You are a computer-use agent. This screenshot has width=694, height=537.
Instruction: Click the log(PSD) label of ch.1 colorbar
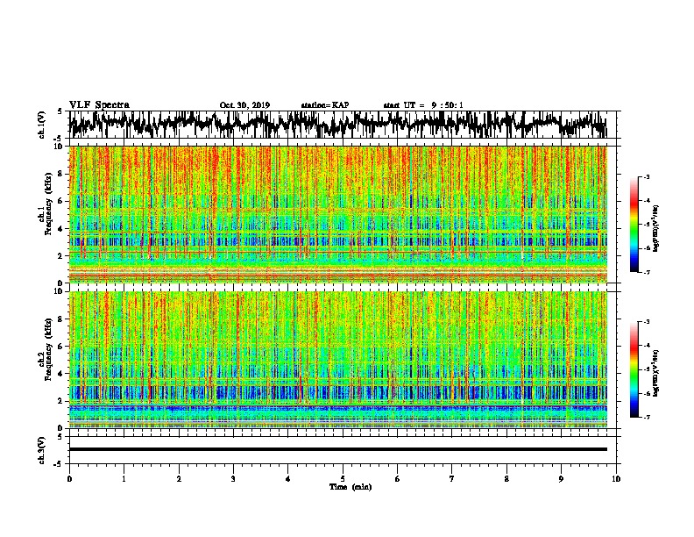pyautogui.click(x=655, y=229)
